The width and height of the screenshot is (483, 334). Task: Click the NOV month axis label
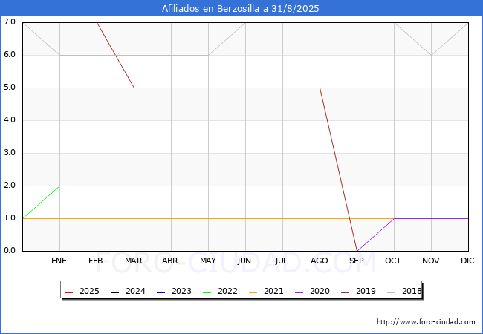click(x=431, y=261)
